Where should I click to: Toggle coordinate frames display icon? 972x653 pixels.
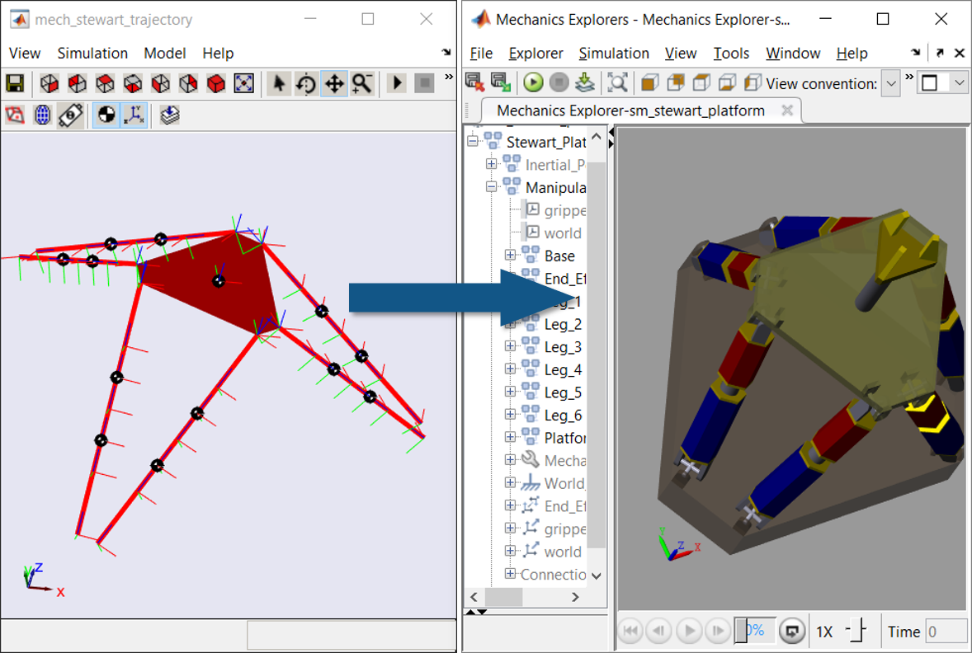pos(134,115)
